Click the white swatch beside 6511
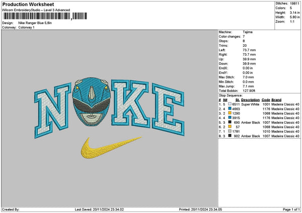 [x=230, y=104]
